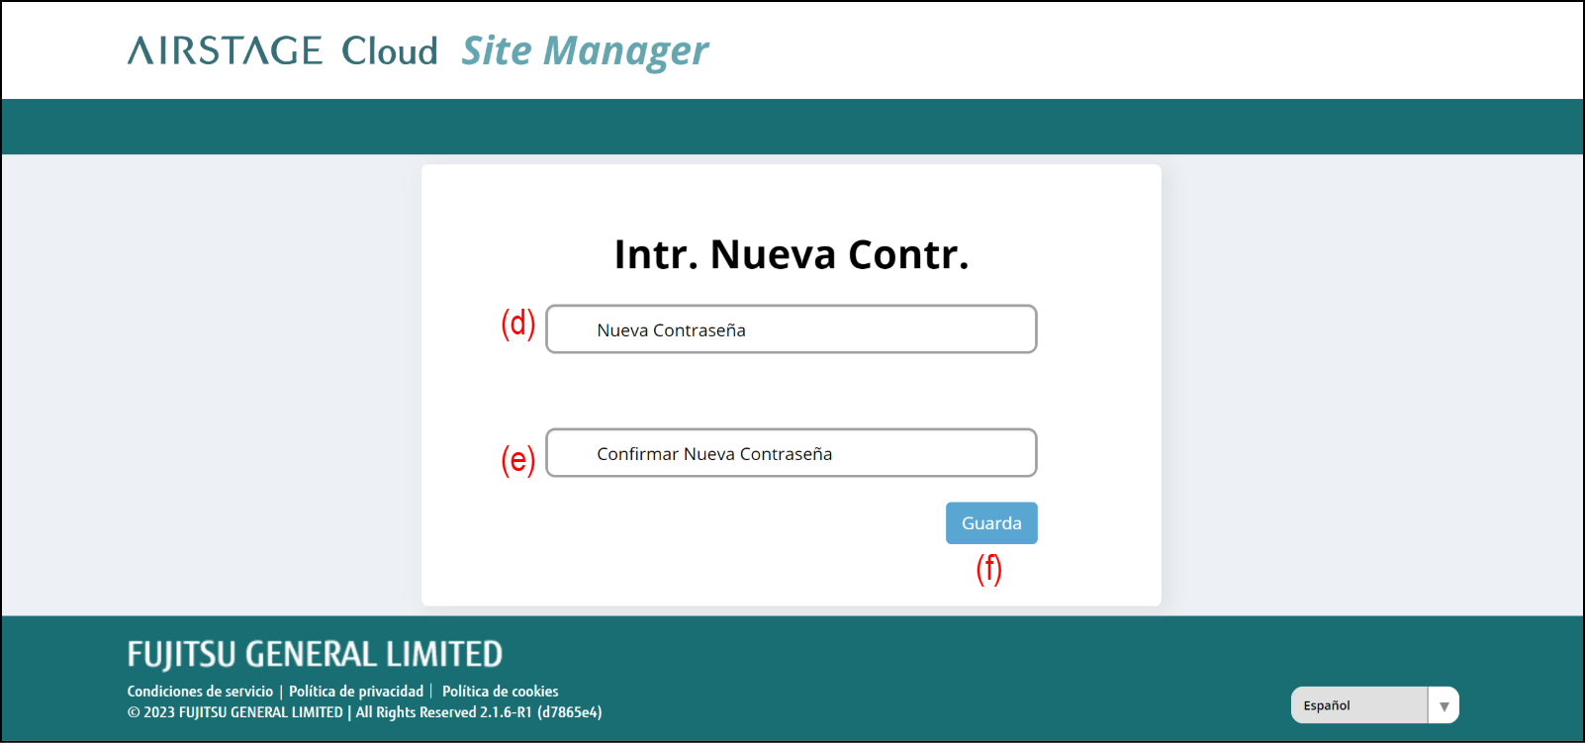
Task: Click the FUJITSU GENERAL LIMITED footer logo
Action: 315,654
